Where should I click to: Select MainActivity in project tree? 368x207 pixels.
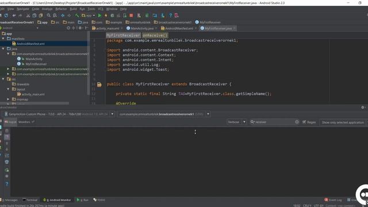(34, 59)
